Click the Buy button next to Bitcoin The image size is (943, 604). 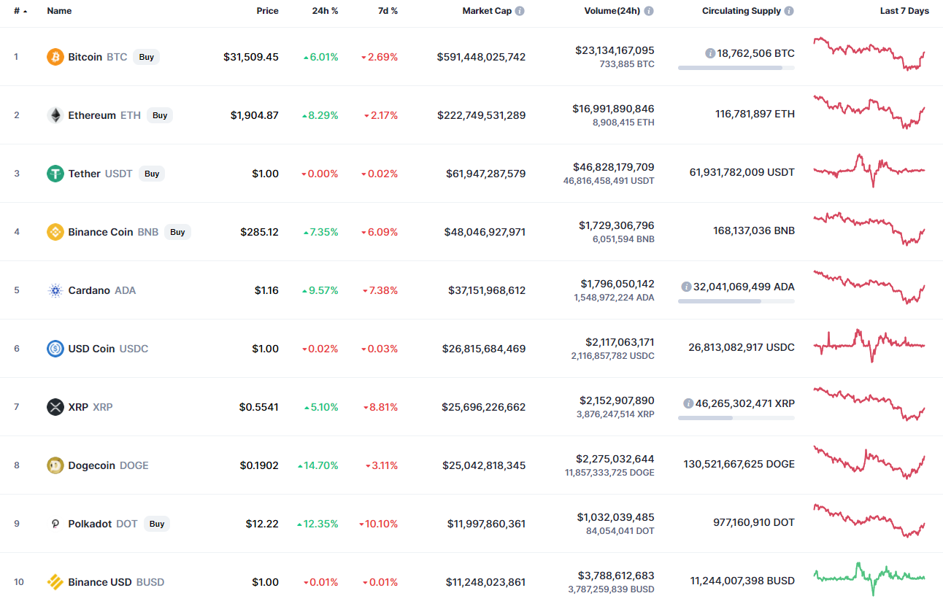(x=147, y=57)
